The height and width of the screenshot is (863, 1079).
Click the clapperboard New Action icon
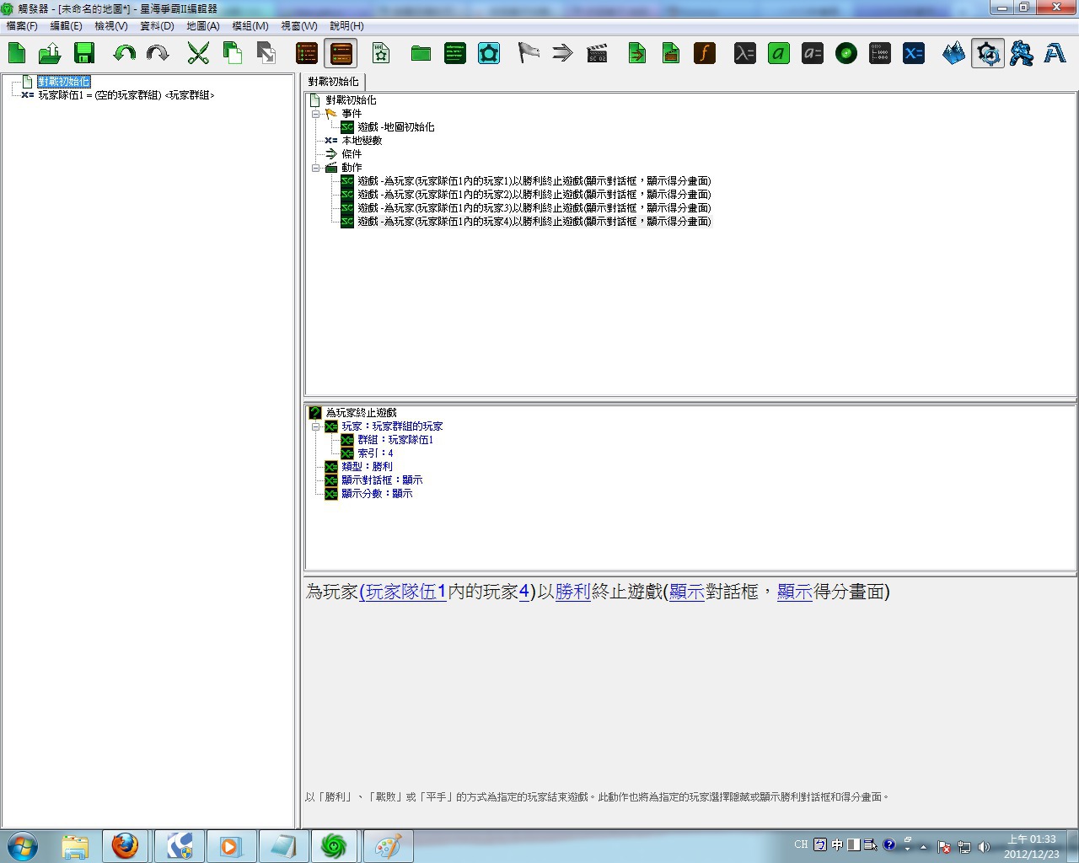pyautogui.click(x=597, y=54)
